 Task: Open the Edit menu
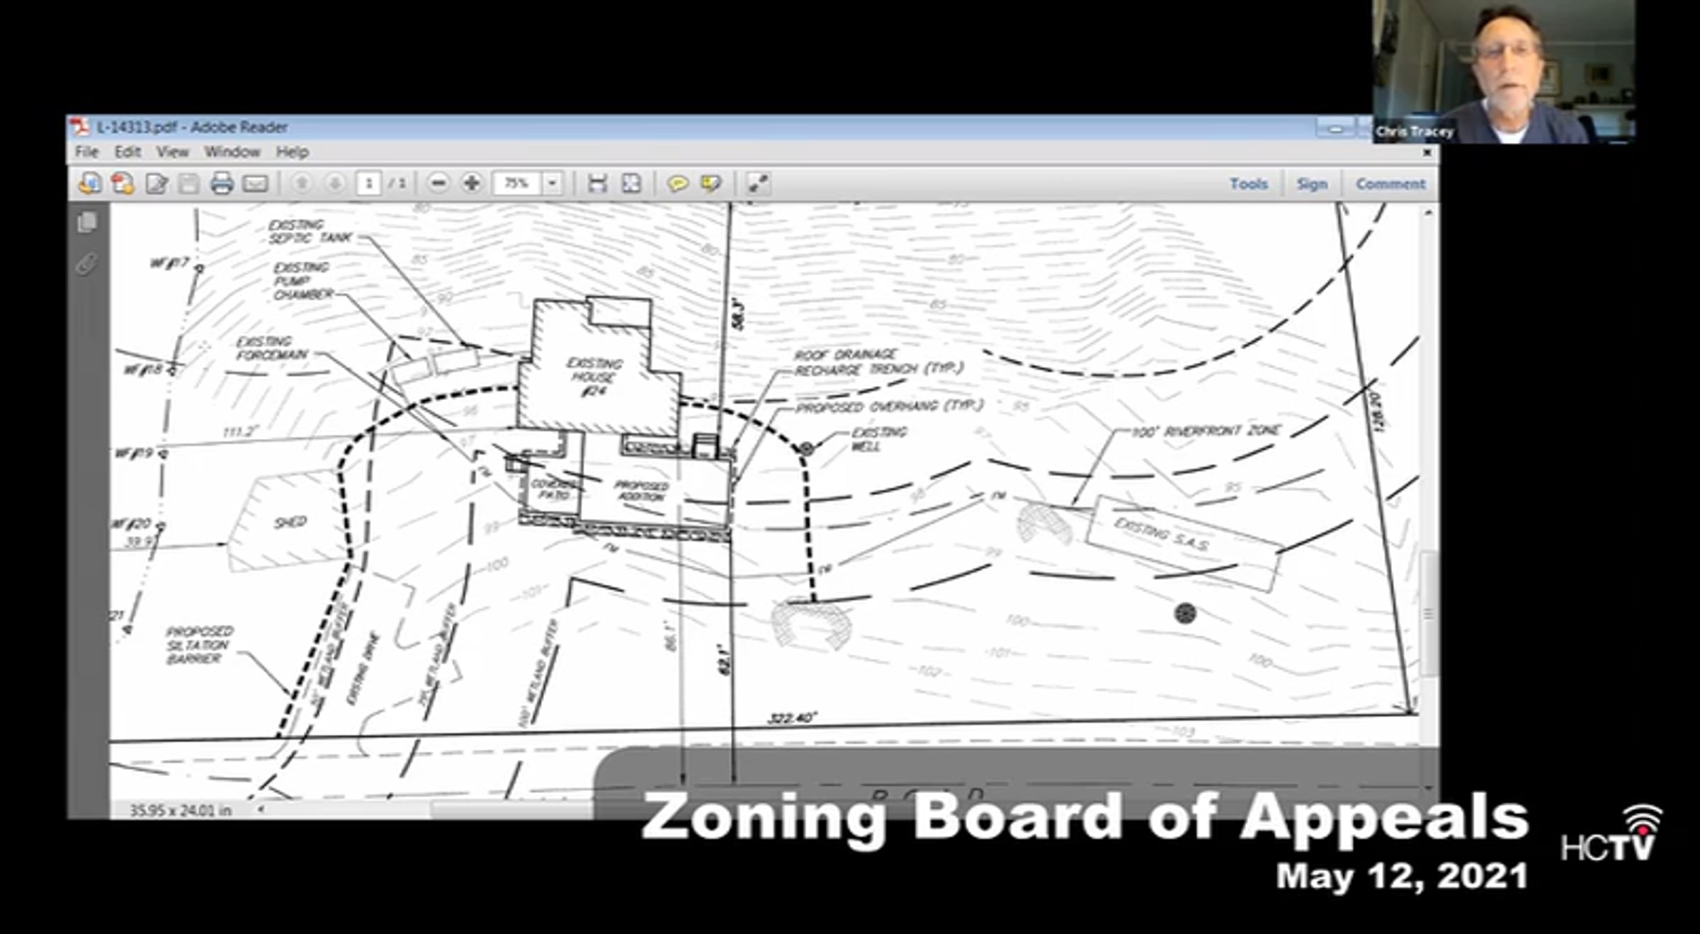pyautogui.click(x=127, y=152)
